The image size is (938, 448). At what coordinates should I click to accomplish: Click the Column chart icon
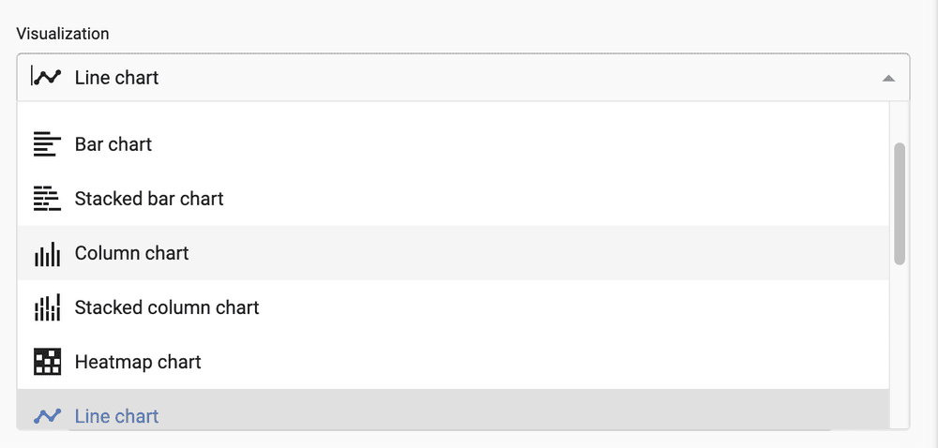click(x=47, y=253)
